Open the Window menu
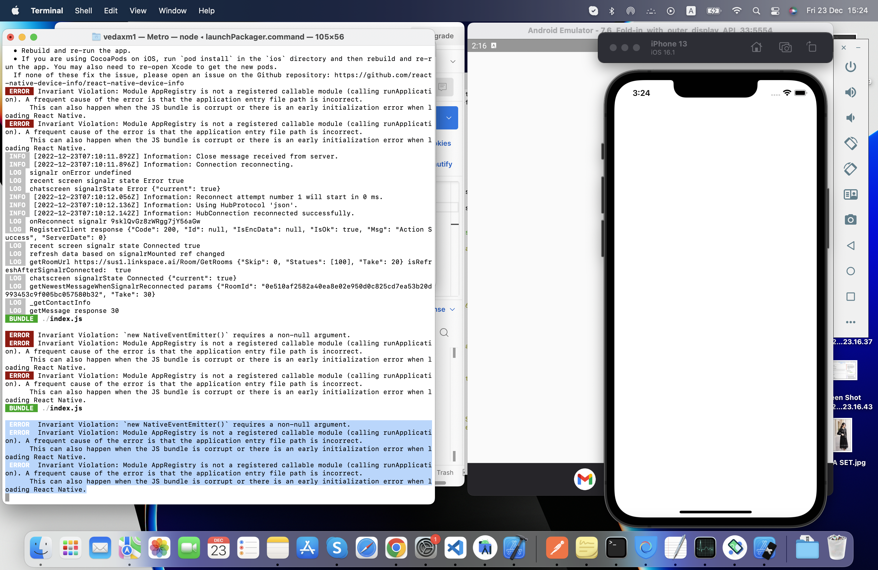Screen dimensions: 878x570 172,11
